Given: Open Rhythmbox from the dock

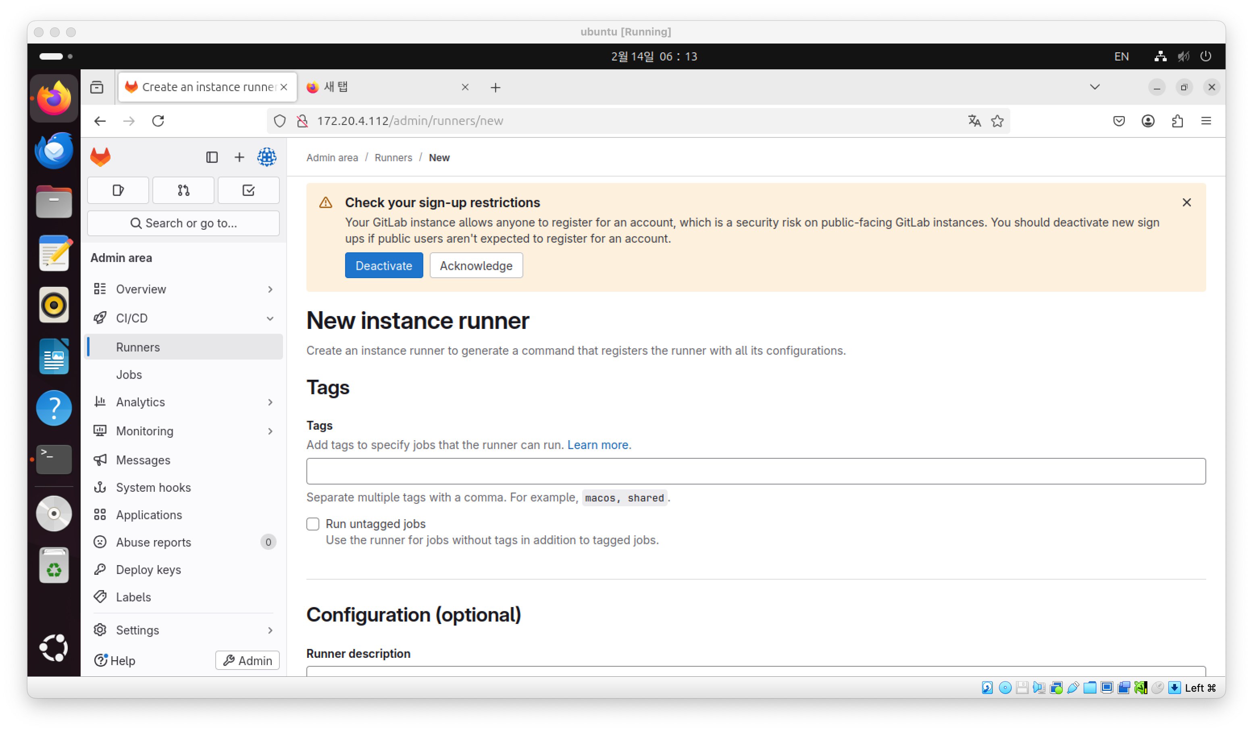Looking at the screenshot, I should (x=54, y=305).
